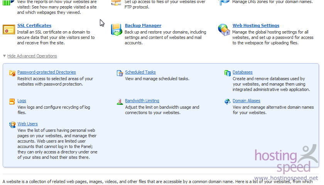Click description 'Adjust the limit on bandwidth usage'
Image resolution: width=324 pixels, height=185 pixels.
coord(162,110)
